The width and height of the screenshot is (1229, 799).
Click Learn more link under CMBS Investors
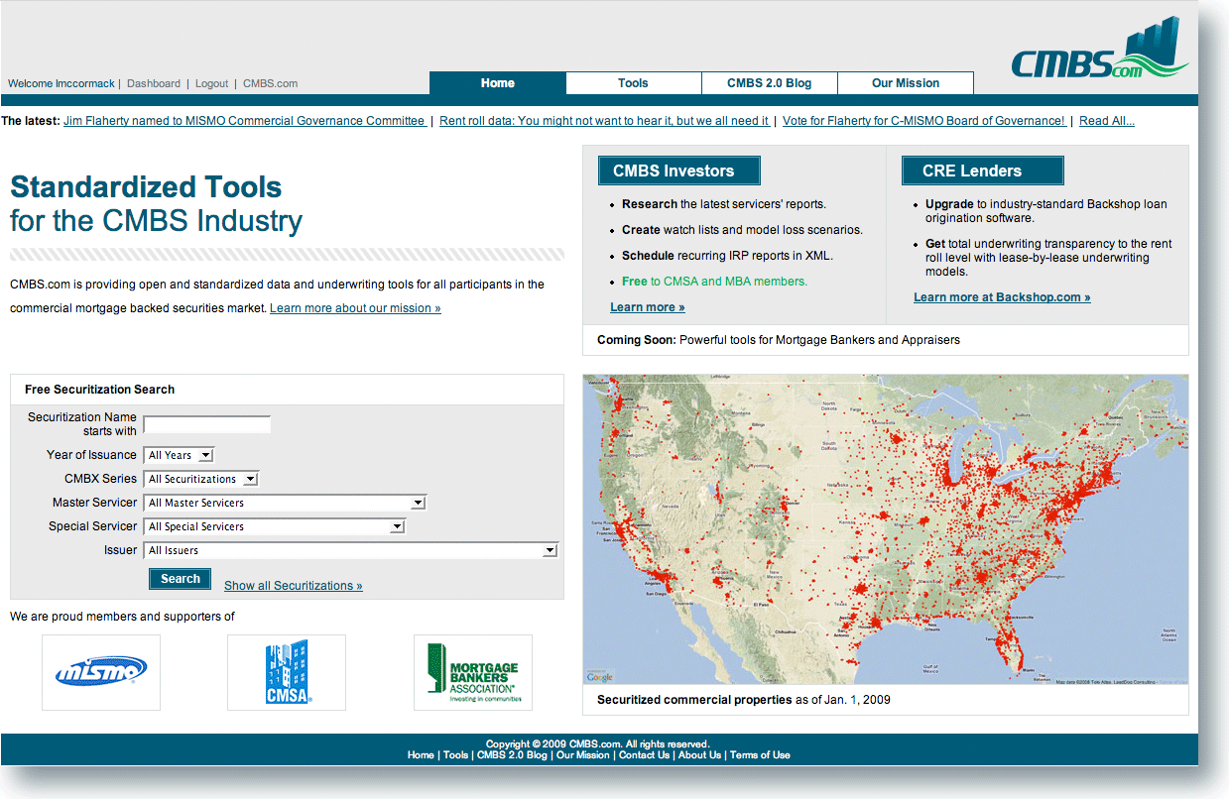[648, 307]
